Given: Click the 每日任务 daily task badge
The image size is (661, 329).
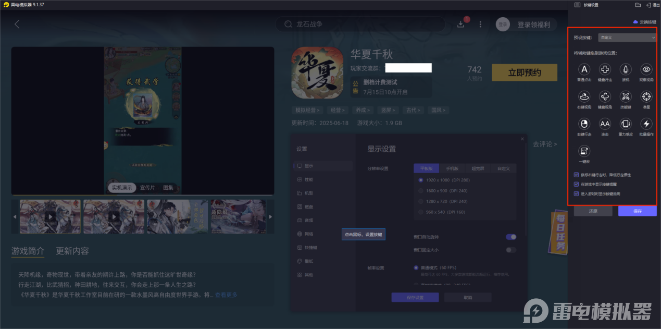Looking at the screenshot, I should [559, 233].
